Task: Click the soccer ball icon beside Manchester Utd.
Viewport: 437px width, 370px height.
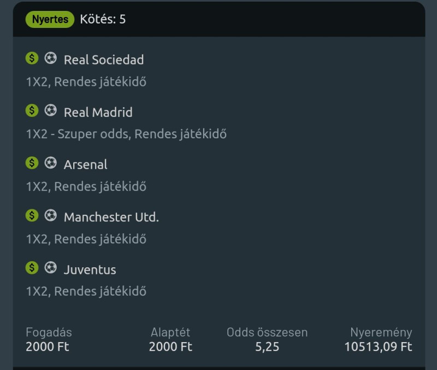Action: point(50,216)
